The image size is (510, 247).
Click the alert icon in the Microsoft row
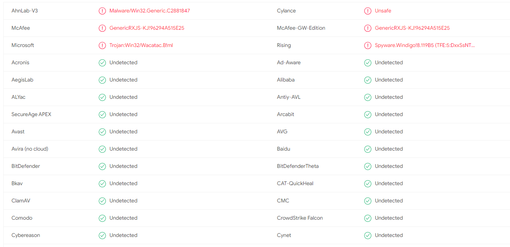pyautogui.click(x=102, y=45)
